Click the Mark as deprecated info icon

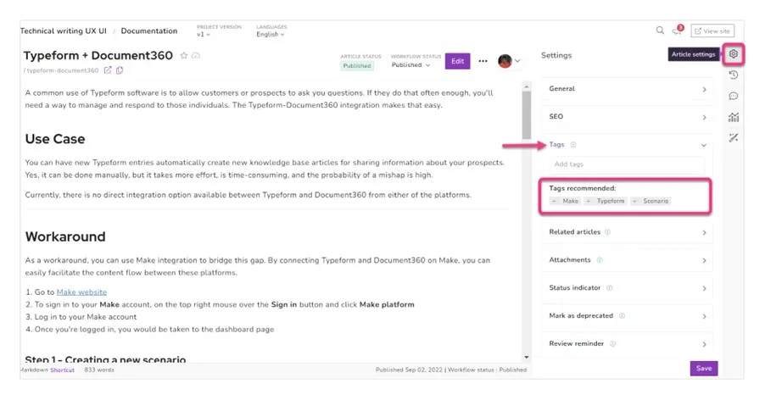coord(622,316)
